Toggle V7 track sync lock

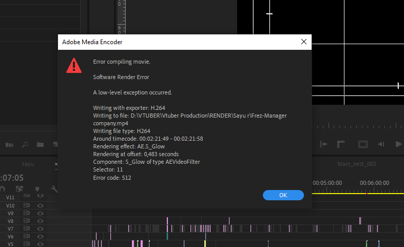coord(27,229)
